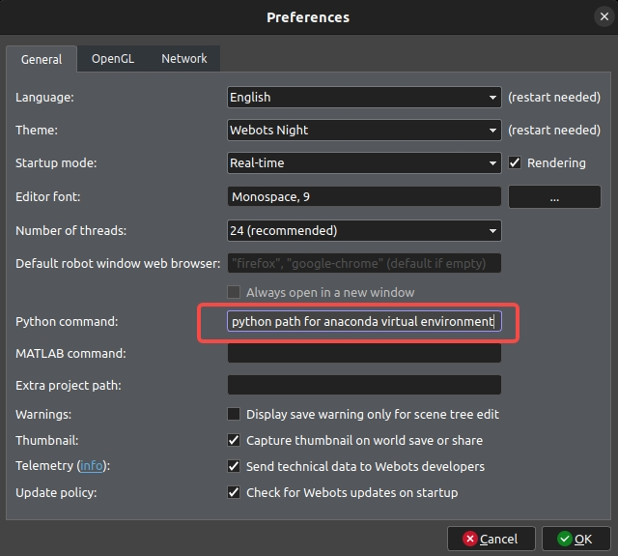Disable sending technical data to Webots developers
Viewport: 618px width, 556px height.
click(234, 466)
